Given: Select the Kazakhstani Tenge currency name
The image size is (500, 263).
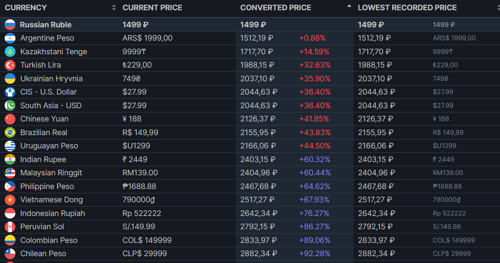Looking at the screenshot, I should 54,52.
